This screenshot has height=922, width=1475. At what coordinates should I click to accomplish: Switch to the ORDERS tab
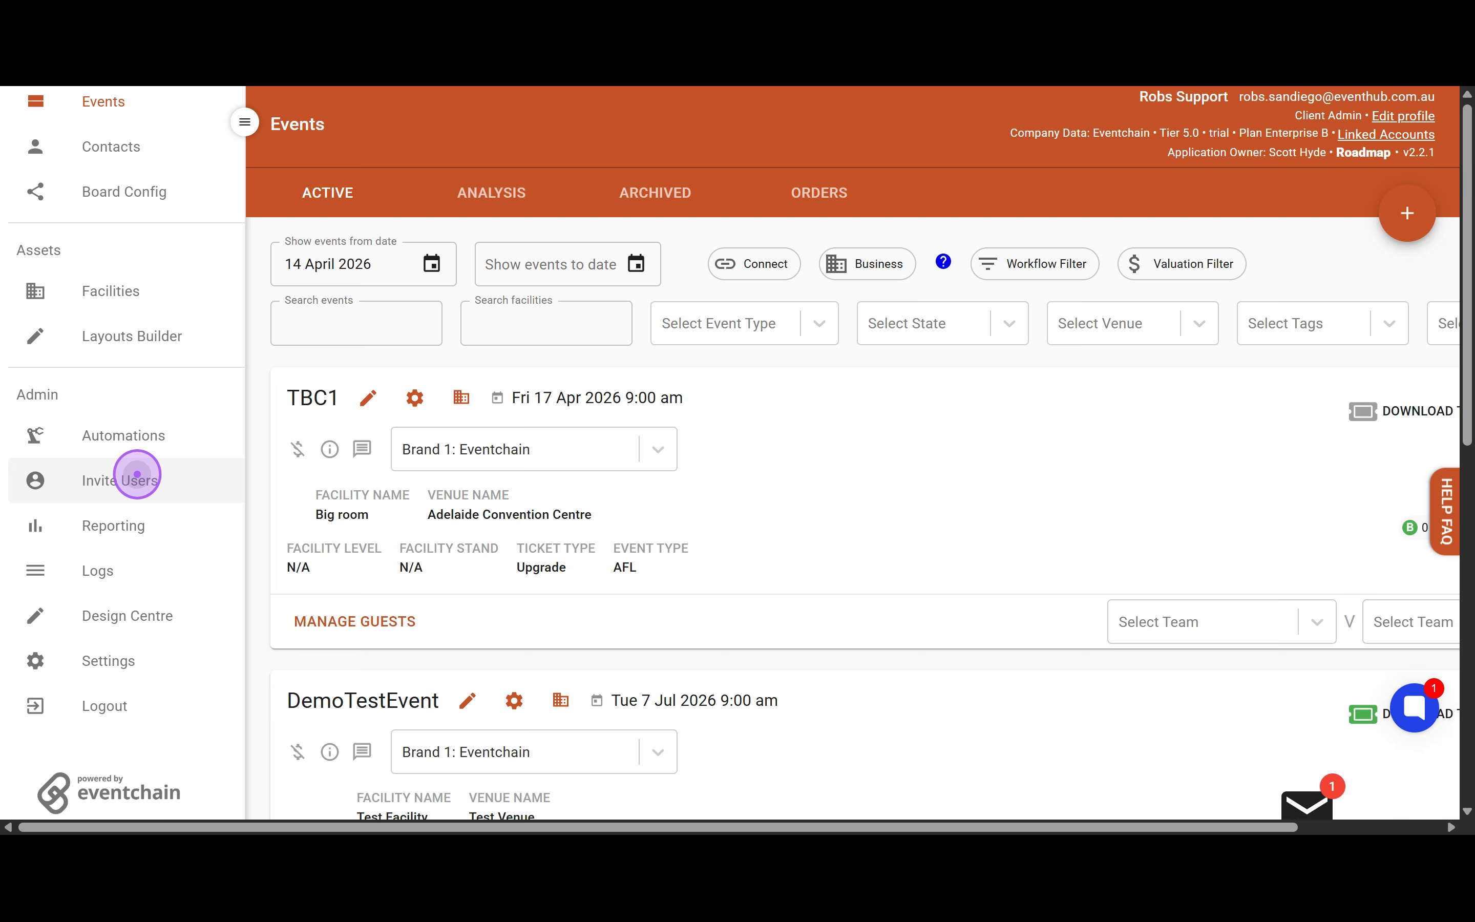point(819,193)
